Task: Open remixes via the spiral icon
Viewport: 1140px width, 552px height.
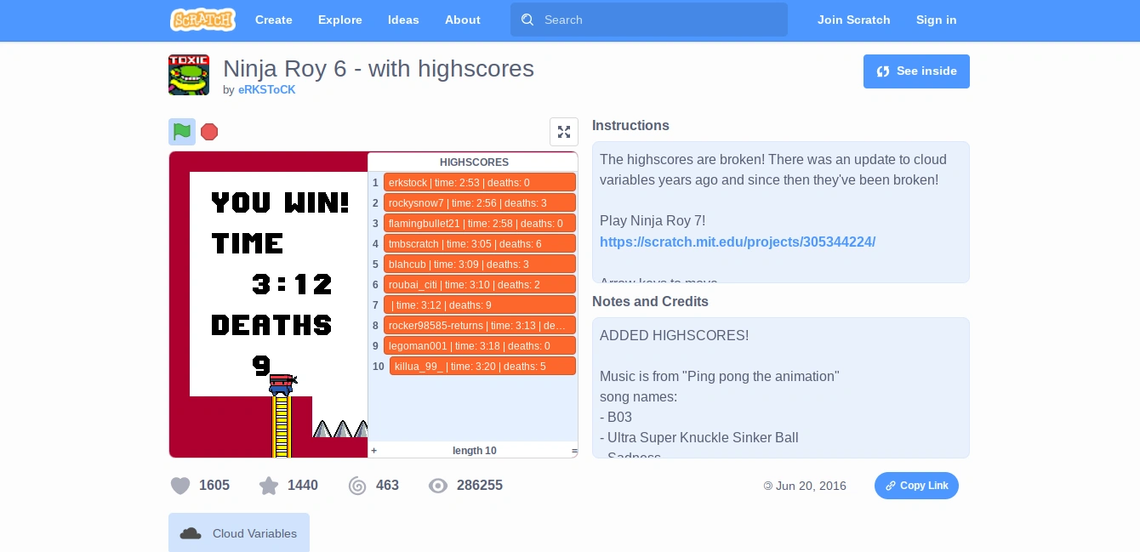Action: 357,486
